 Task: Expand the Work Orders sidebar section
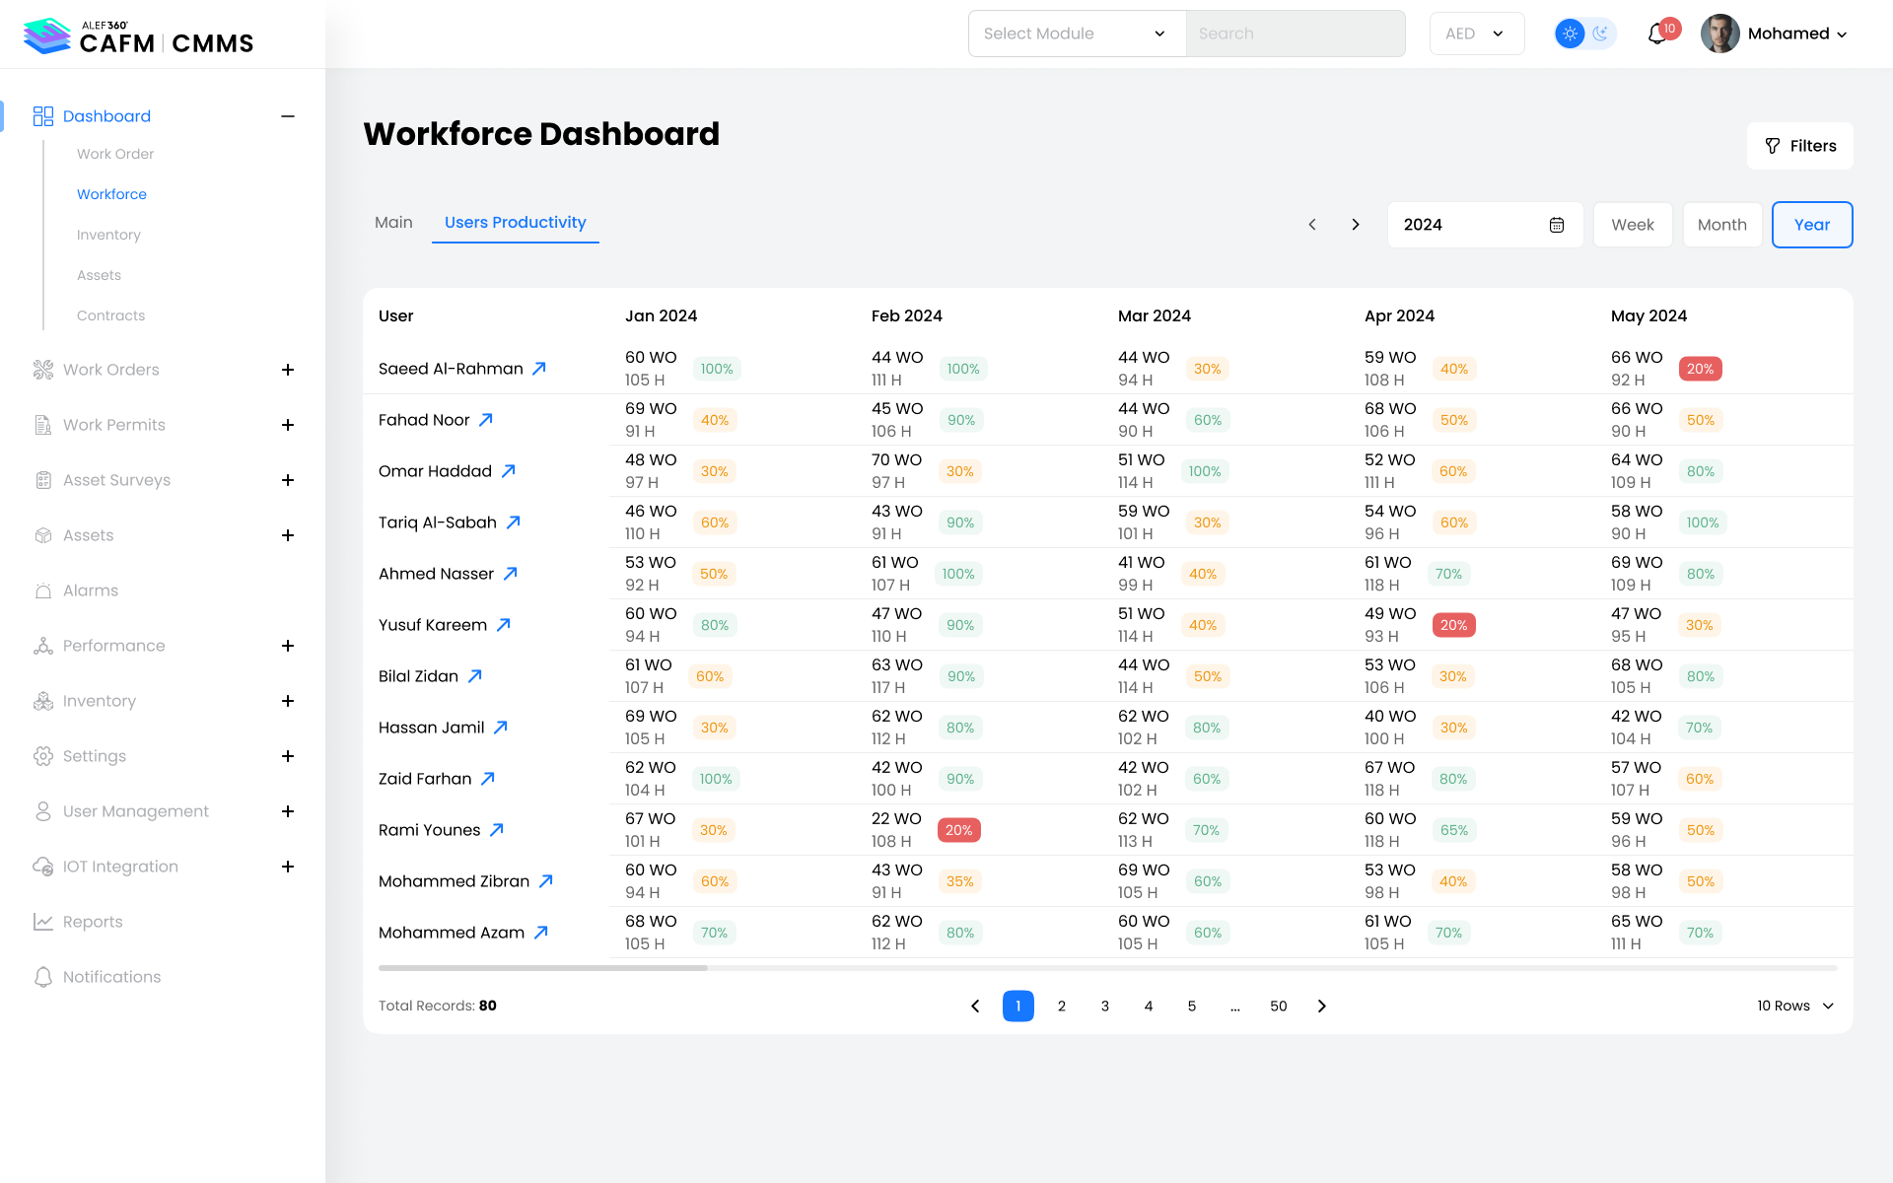coord(288,370)
